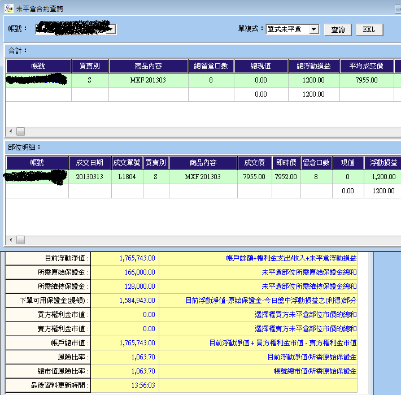Click scroll thumb of 合計 table scrollbar
Screen dimensions: 401x395
pyautogui.click(x=21, y=132)
